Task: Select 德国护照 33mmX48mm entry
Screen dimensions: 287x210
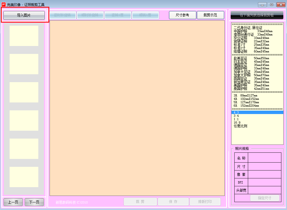Action: 257,68
